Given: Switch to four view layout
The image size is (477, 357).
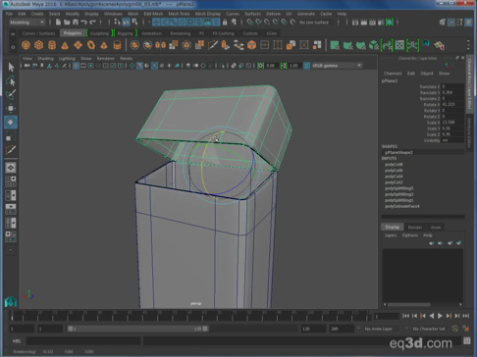Looking at the screenshot, I should tap(11, 181).
